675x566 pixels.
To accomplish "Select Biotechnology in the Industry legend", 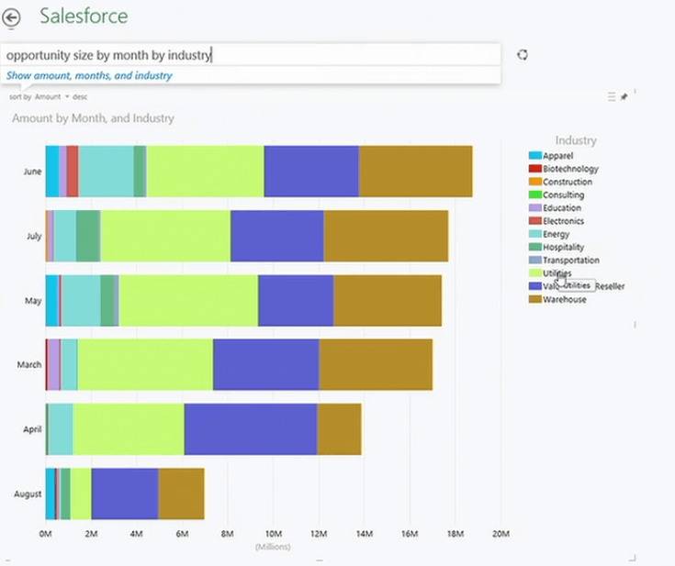I will coord(569,169).
